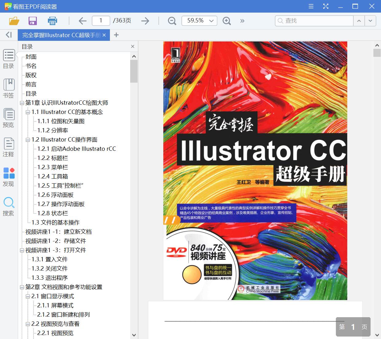Jump to 版权 in contents
Screen dimensions: 381x339
tap(31, 75)
